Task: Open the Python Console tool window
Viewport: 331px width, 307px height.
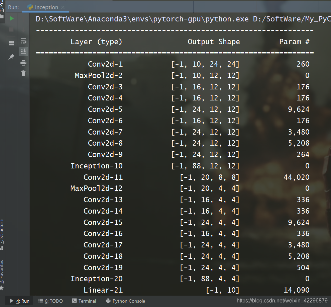Action: [125, 301]
